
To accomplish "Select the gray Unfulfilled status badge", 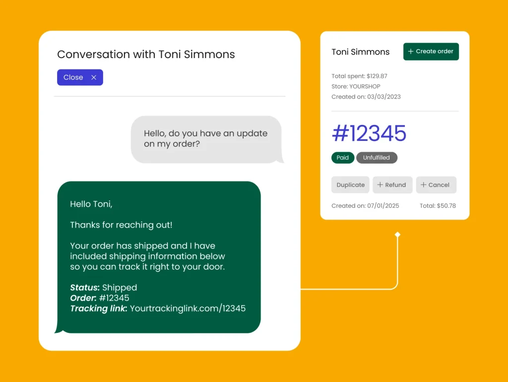I will (x=377, y=158).
